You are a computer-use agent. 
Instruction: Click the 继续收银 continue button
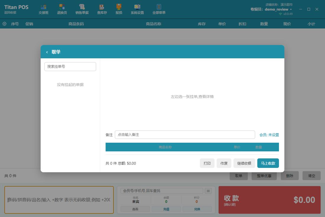244,163
